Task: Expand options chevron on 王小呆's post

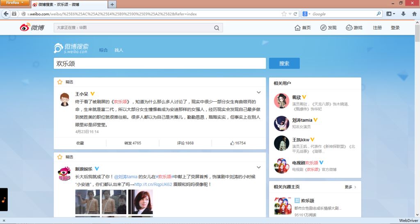Action: [258, 92]
